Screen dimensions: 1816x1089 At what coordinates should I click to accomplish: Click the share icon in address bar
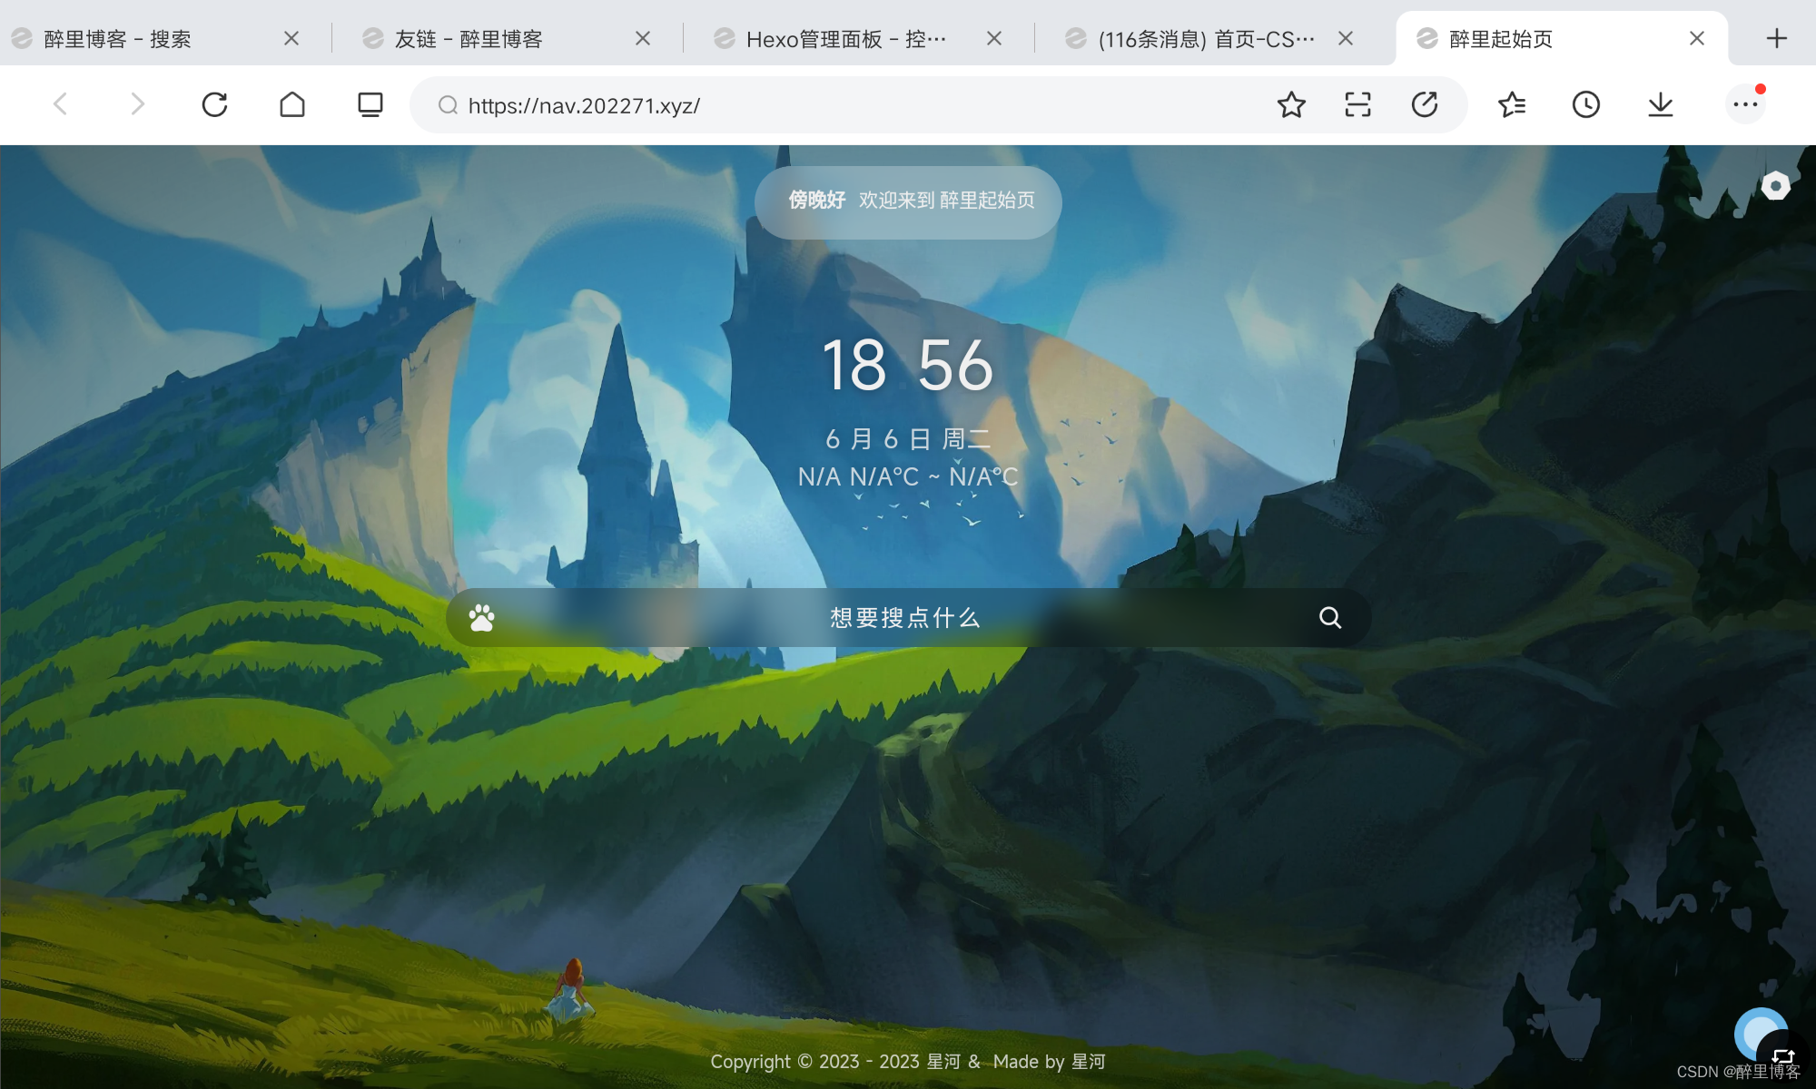point(1425,104)
